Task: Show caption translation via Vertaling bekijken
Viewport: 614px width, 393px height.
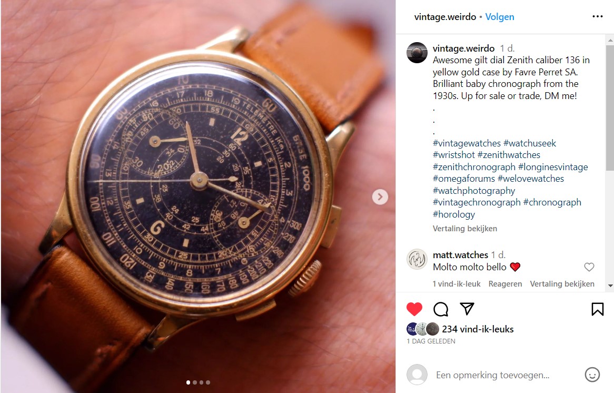Action: [465, 229]
